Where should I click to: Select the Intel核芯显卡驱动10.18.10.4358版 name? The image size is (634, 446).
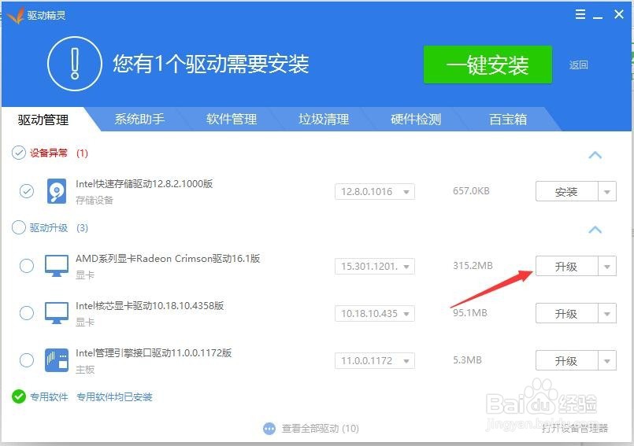point(150,306)
